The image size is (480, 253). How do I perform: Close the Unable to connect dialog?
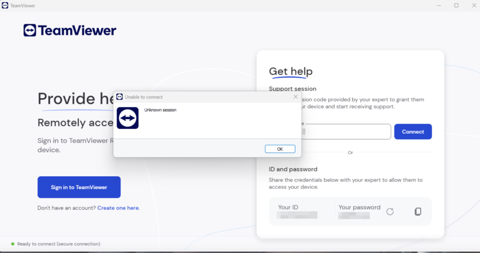click(x=295, y=97)
